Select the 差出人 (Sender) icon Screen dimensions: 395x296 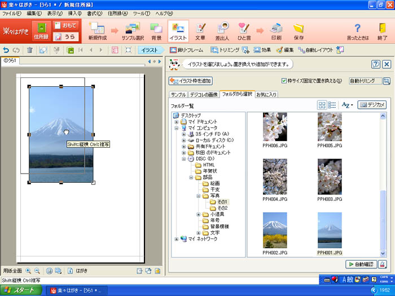(222, 30)
